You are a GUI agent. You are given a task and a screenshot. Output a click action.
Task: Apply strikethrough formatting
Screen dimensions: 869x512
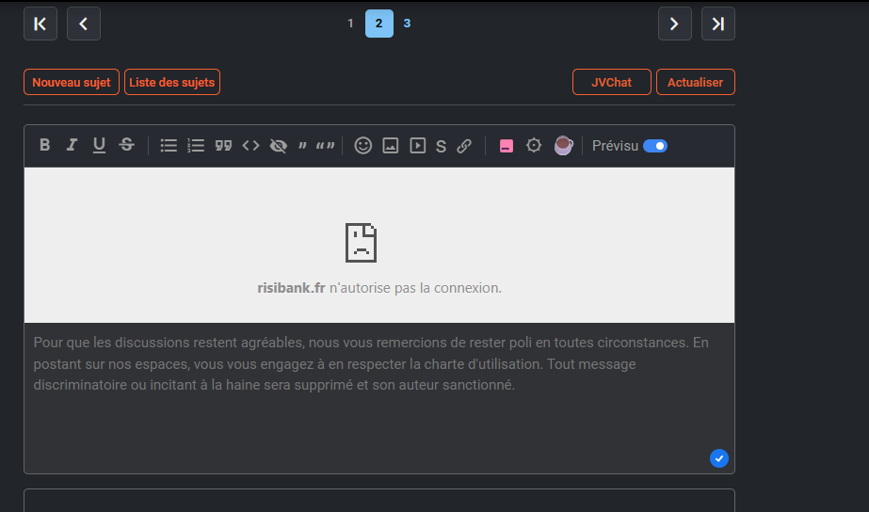126,145
